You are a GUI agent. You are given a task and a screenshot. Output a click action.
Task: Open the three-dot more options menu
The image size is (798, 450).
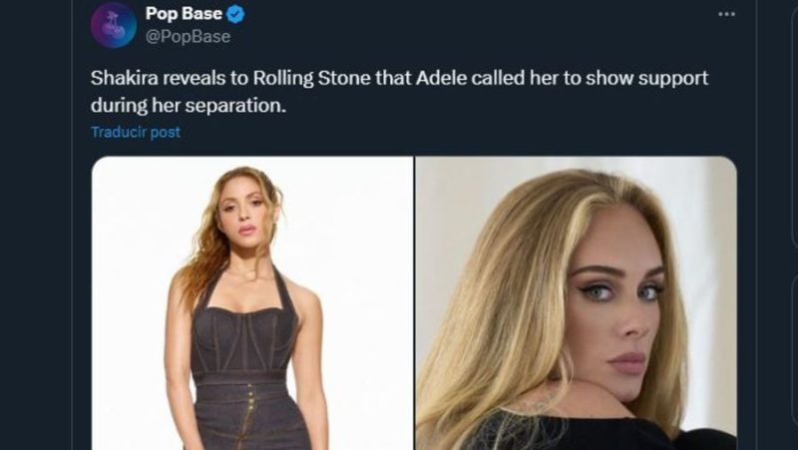point(726,14)
